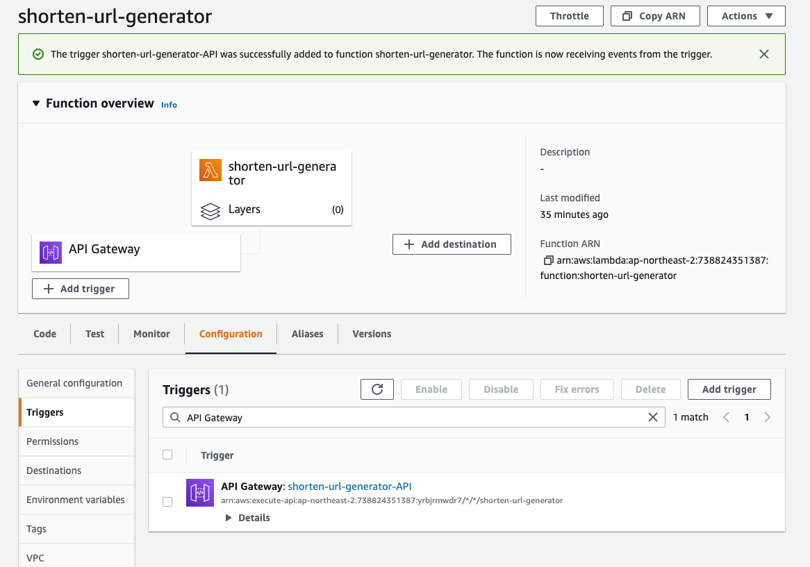This screenshot has height=567, width=810.
Task: Open Destinations in the sidebar
Action: coord(77,471)
